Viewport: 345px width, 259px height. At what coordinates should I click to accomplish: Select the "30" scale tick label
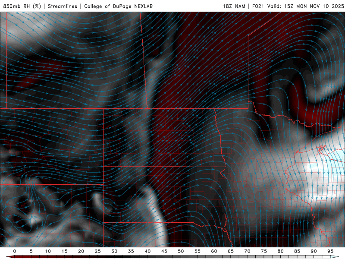[114, 251]
